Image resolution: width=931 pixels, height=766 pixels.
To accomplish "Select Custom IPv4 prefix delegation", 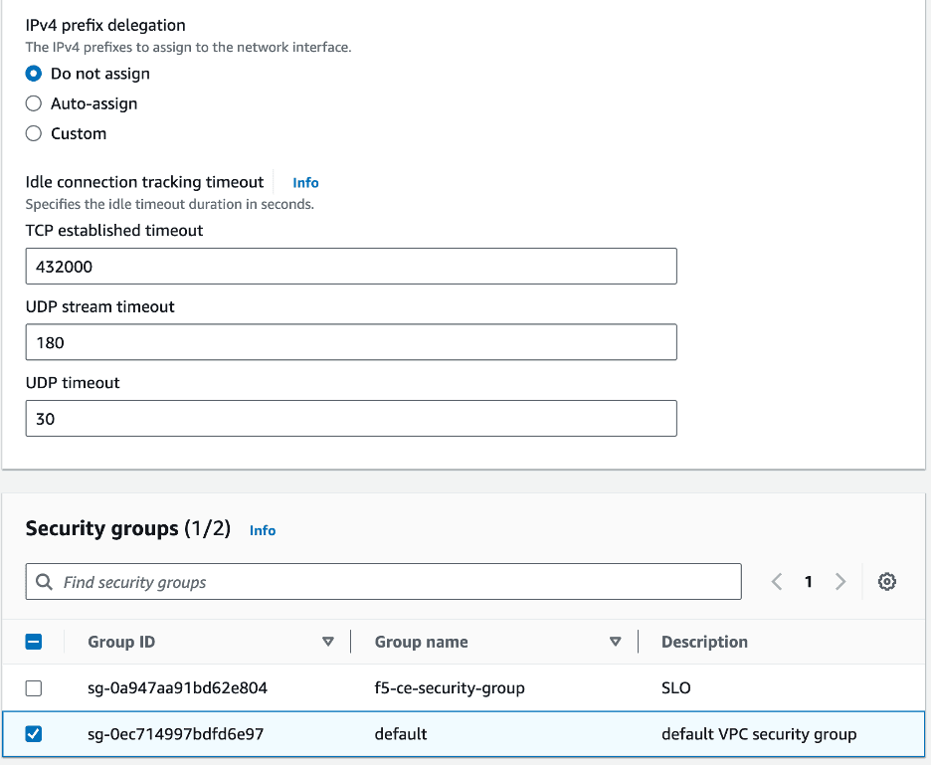I will [x=34, y=133].
